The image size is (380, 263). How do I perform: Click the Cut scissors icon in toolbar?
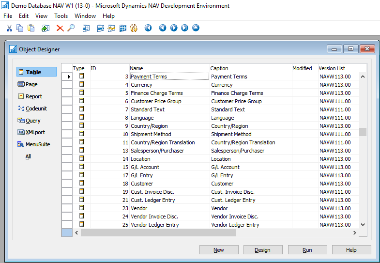click(9, 28)
